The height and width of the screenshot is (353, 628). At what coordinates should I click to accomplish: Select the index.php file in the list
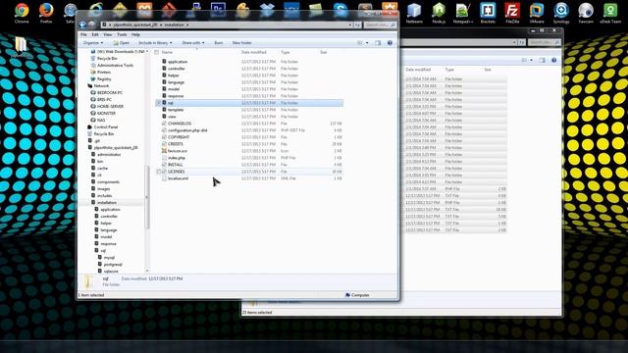coord(177,158)
